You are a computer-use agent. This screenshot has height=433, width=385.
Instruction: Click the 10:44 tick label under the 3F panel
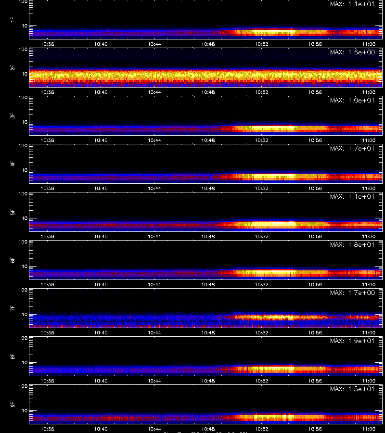tap(154, 140)
